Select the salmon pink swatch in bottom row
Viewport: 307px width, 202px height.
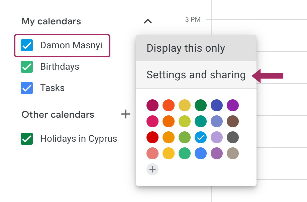click(x=152, y=153)
